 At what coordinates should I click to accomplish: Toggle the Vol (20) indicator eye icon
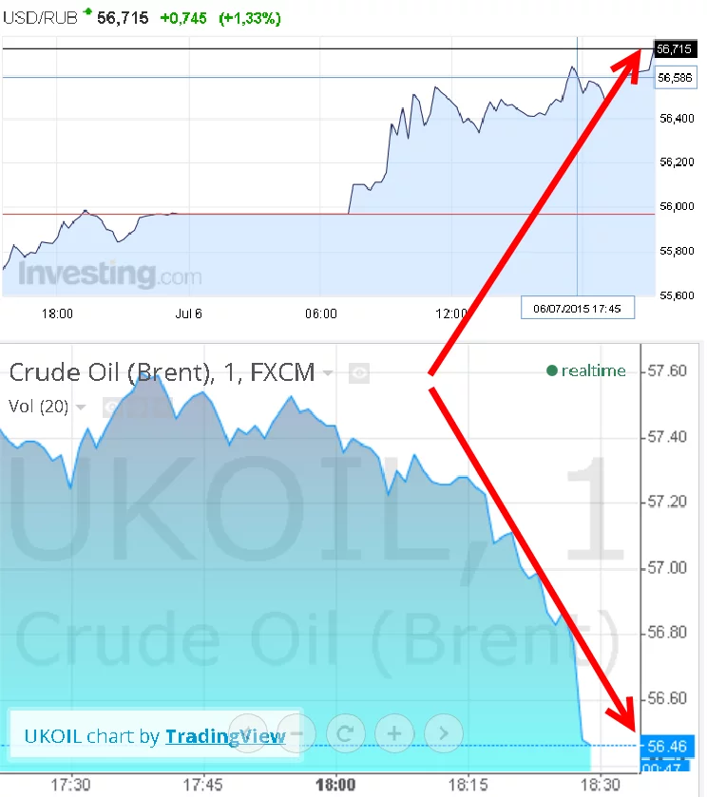pos(113,407)
